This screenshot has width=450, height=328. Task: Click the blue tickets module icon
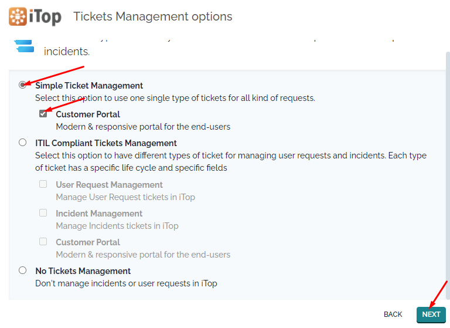[25, 46]
